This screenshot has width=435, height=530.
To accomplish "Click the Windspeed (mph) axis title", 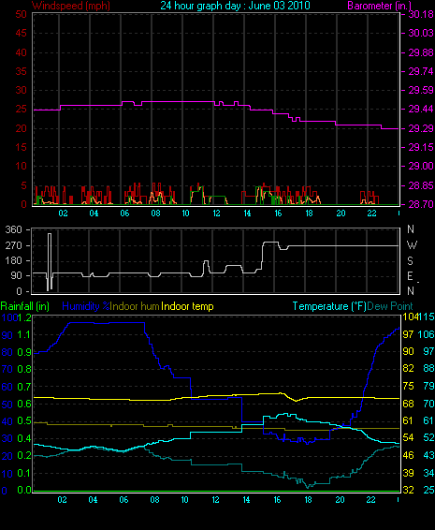I will coord(71,6).
